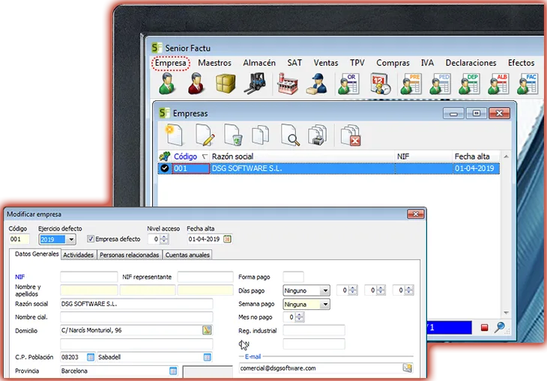The image size is (547, 381).
Task: Expand the Ejercicio defecto 2019 dropdown
Action: [x=71, y=240]
